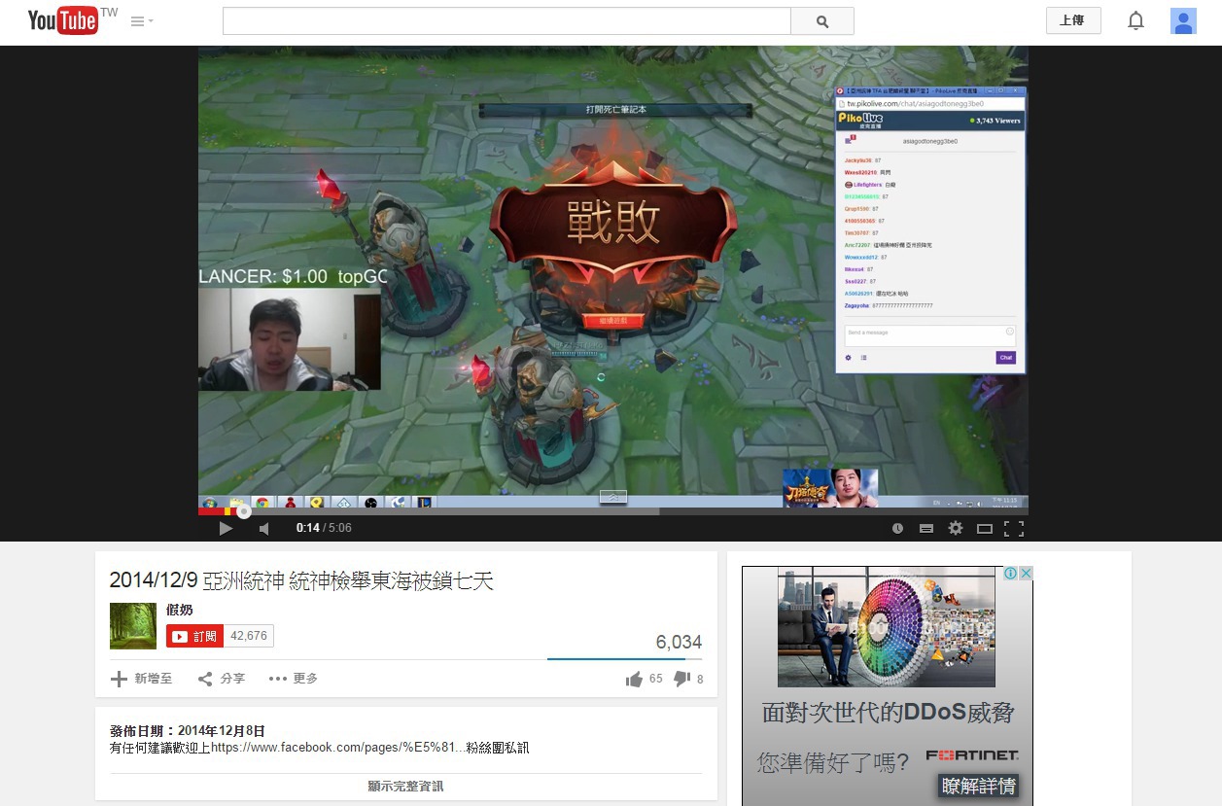Click the 發佈日期 2014年12月8日 text

[188, 731]
